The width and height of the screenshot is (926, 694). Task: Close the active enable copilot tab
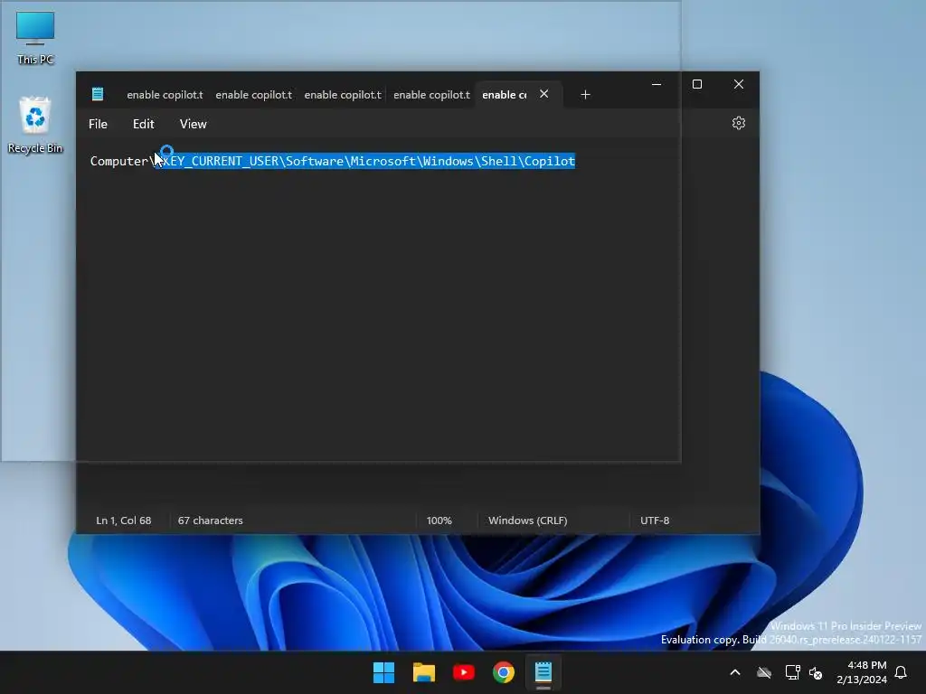click(543, 94)
